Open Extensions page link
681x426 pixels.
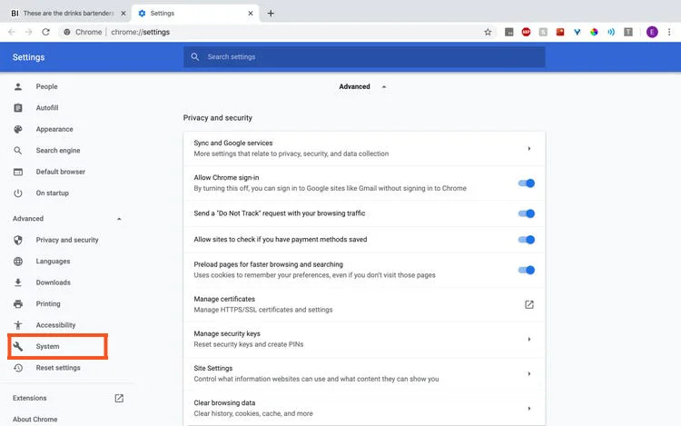(30, 398)
